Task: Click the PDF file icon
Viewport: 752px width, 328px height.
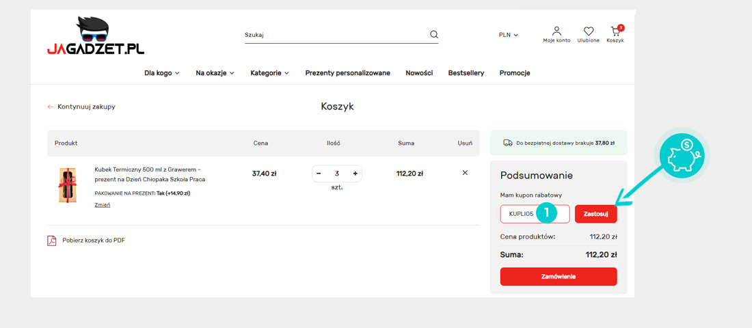Action: click(51, 241)
